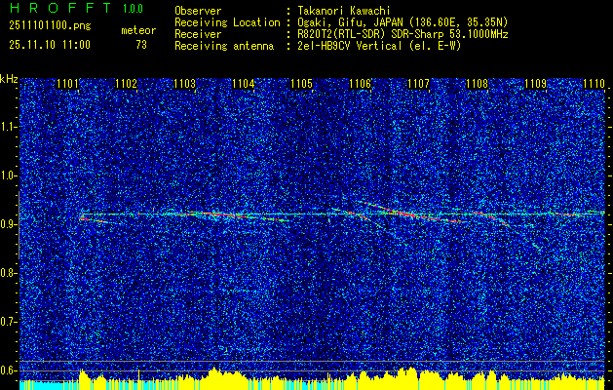Image resolution: width=613 pixels, height=390 pixels.
Task: Click the 1110 time marker
Action: coord(594,84)
